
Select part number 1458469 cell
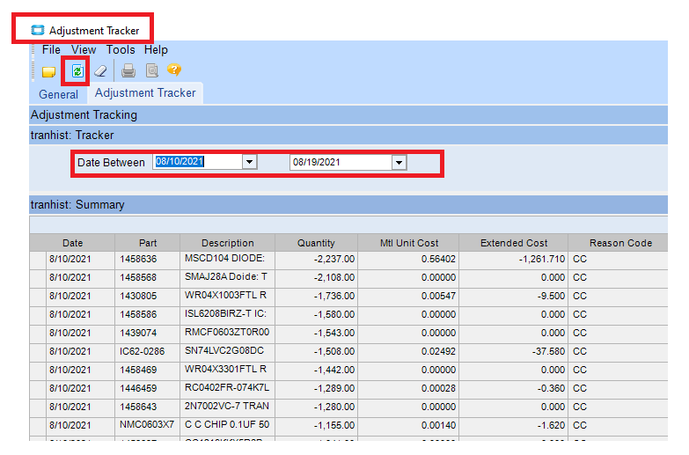(148, 370)
